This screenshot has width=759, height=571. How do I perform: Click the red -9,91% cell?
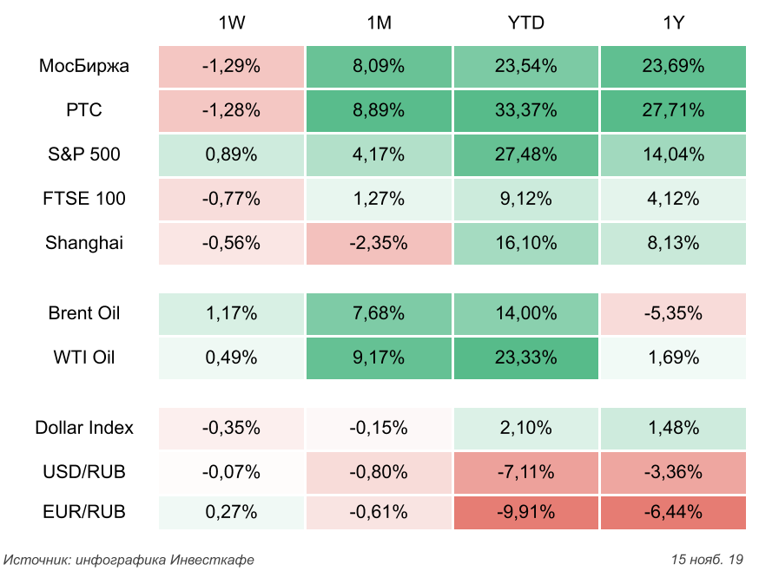(526, 512)
